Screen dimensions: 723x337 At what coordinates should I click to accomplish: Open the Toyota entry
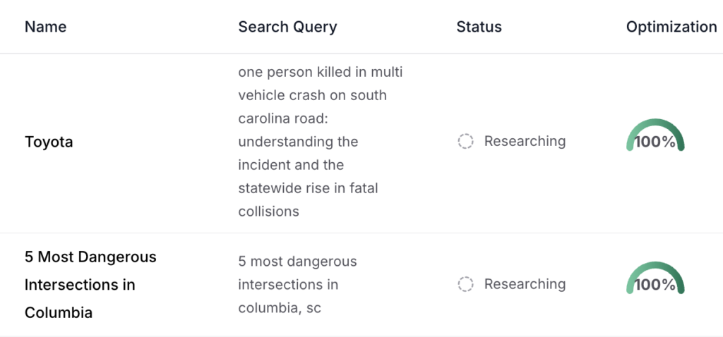point(49,142)
